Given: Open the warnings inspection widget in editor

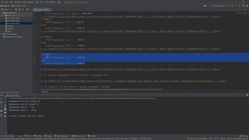Looking at the screenshot, I should click(x=242, y=13).
